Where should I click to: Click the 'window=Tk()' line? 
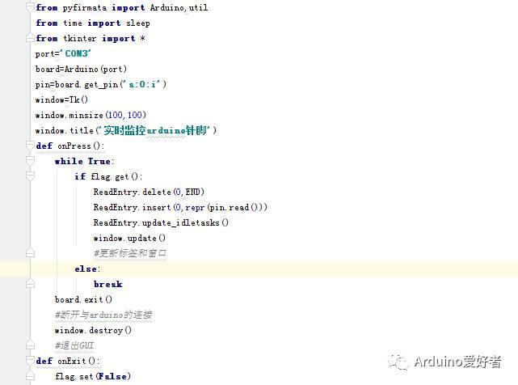point(61,99)
